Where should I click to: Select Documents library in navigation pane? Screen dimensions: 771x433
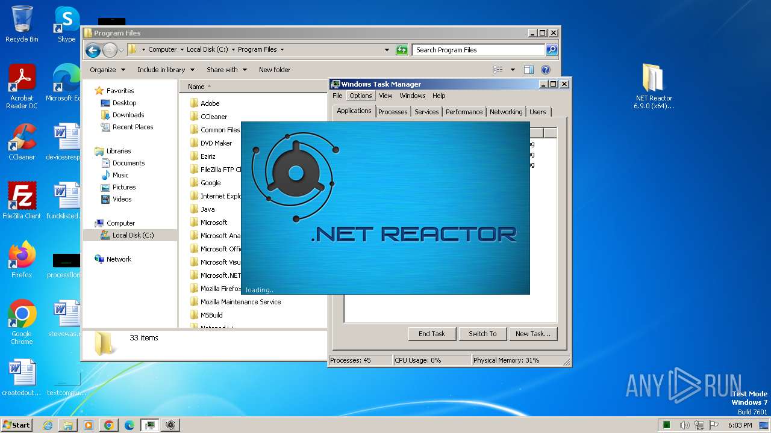click(x=128, y=163)
